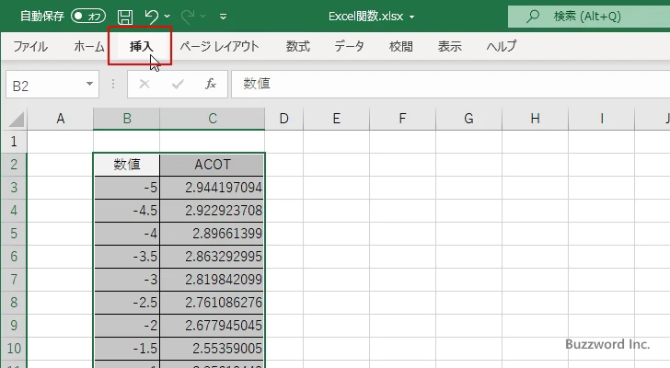Click the Undo arrow icon
This screenshot has height=368, width=670.
[151, 17]
